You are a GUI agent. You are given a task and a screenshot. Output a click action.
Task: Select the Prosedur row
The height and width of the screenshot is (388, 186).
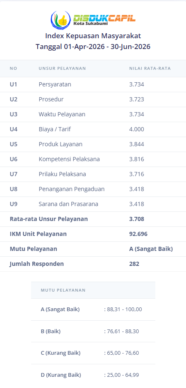[93, 99]
